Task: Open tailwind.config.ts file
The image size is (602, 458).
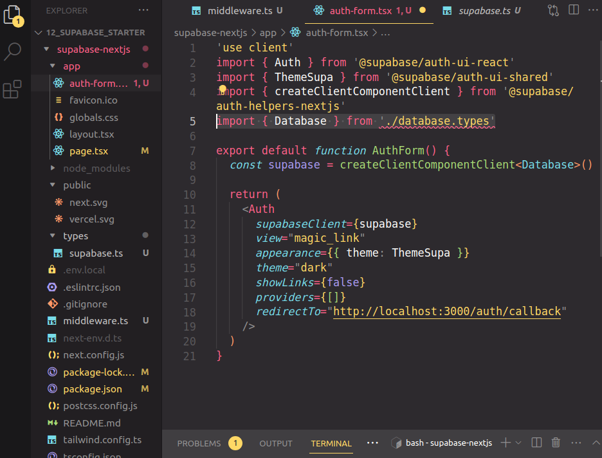Action: pyautogui.click(x=96, y=439)
